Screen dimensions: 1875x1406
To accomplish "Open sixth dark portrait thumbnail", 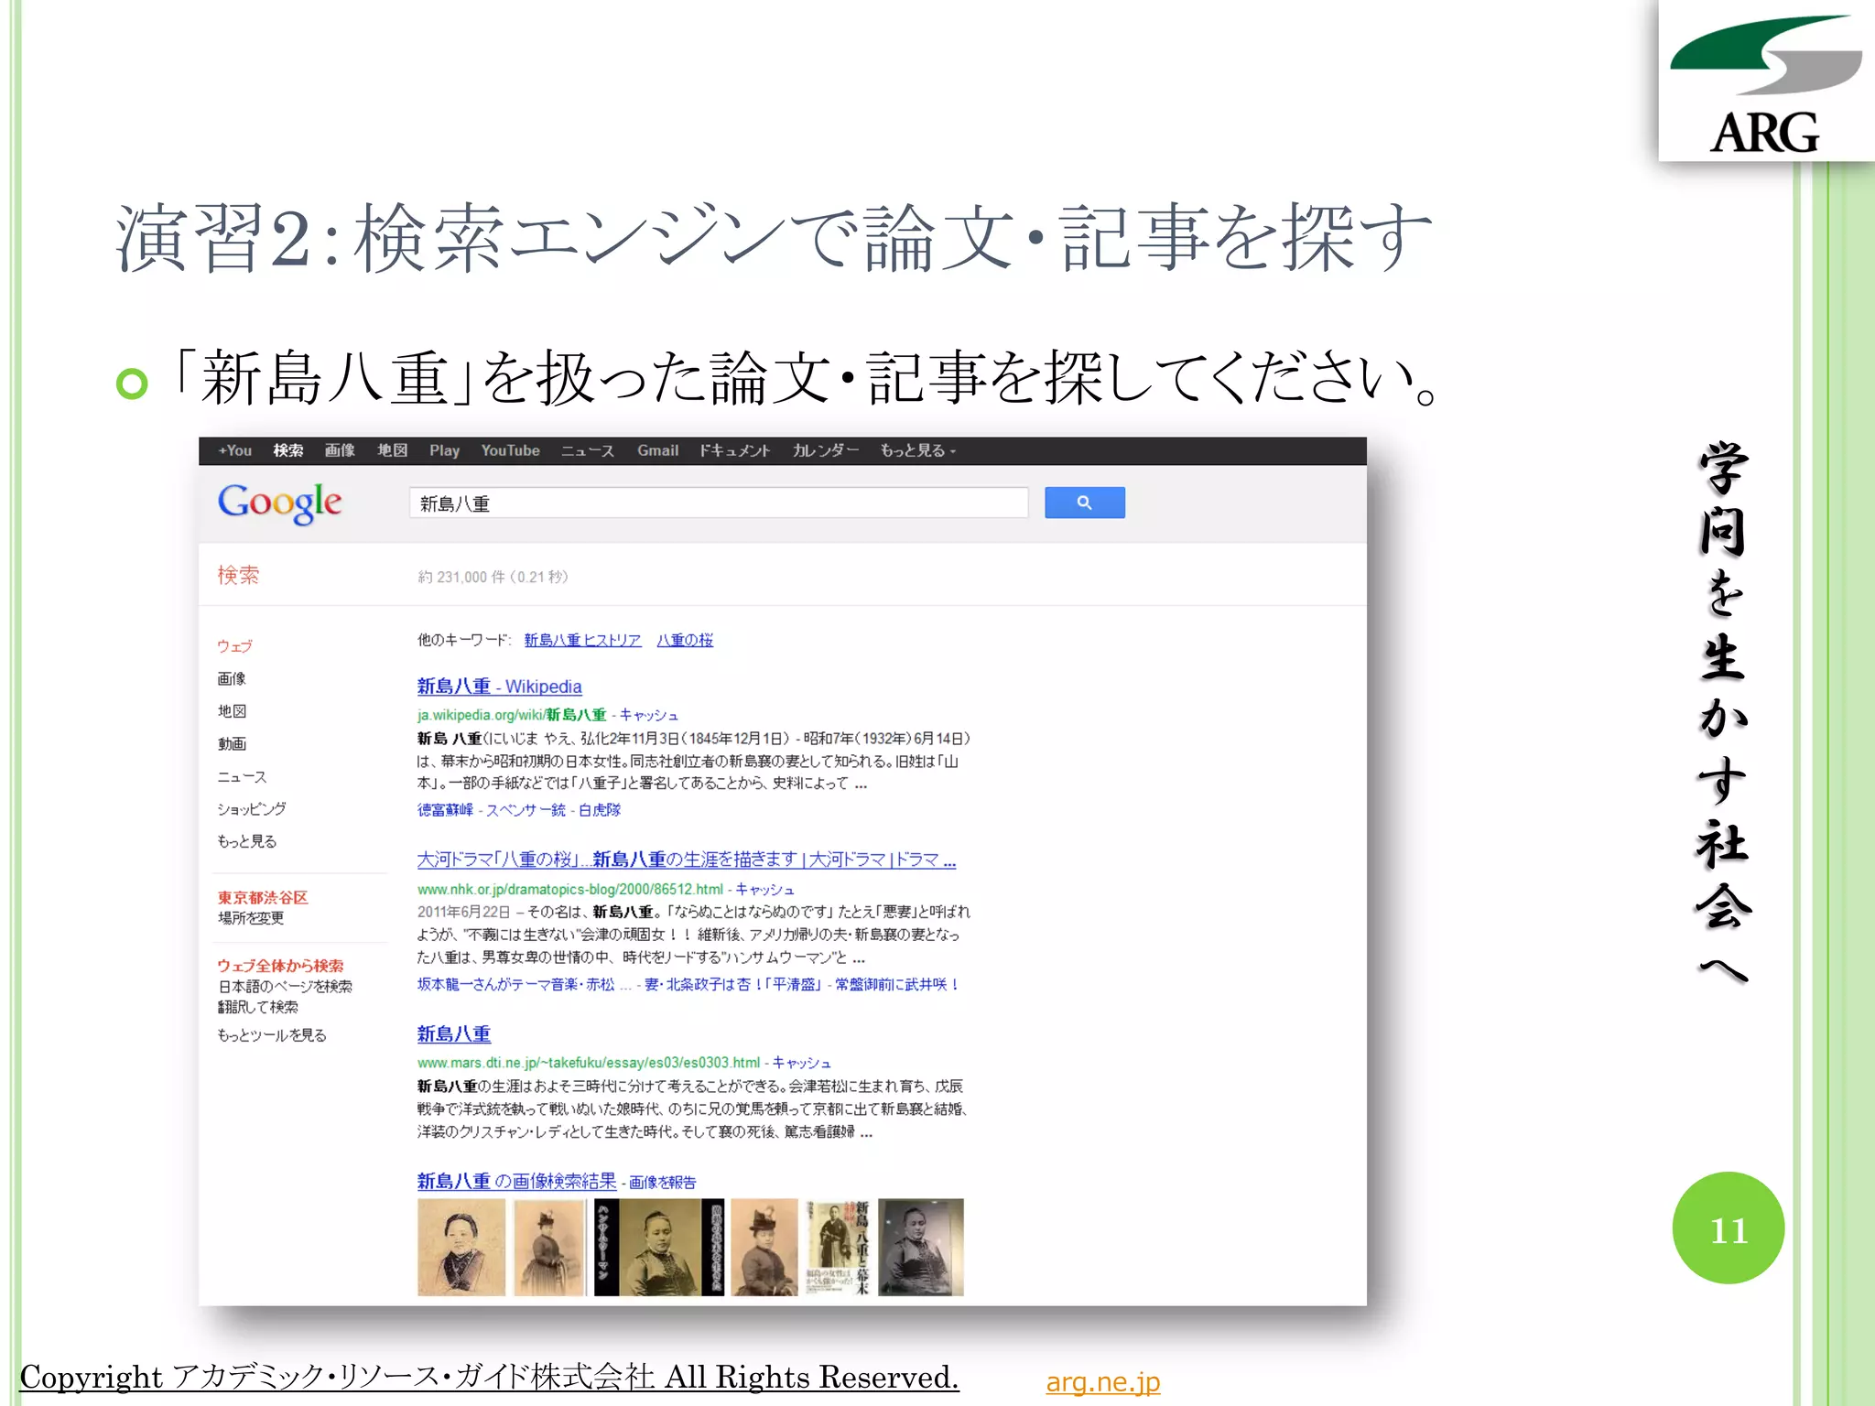I will 921,1248.
